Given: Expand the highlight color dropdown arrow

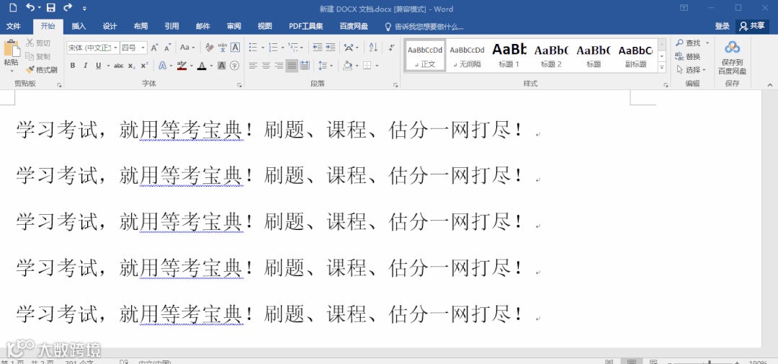Looking at the screenshot, I should coord(191,66).
